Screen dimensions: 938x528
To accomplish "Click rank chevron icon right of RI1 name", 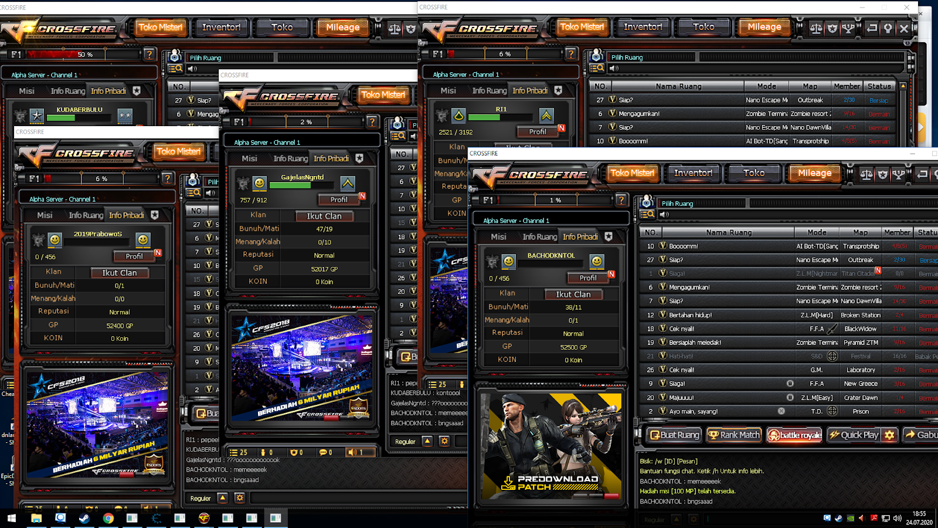I will tap(546, 116).
